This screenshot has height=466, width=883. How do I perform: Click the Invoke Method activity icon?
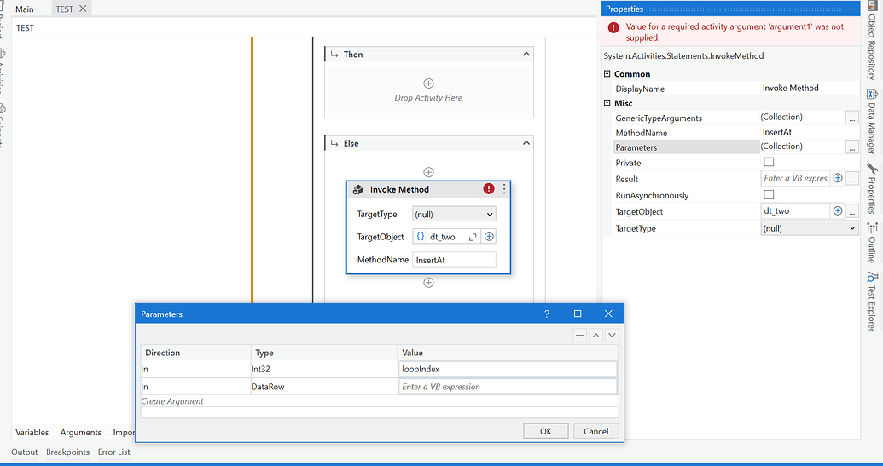click(x=357, y=189)
